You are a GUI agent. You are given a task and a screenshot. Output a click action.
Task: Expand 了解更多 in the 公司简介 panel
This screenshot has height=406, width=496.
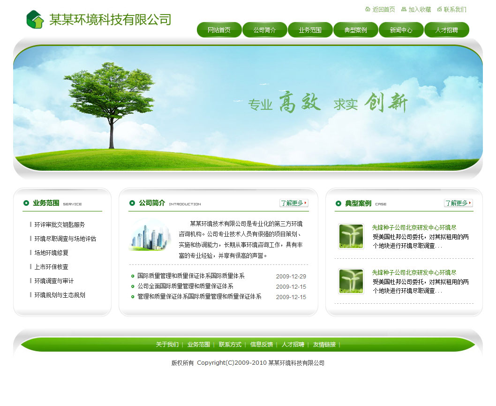293,203
